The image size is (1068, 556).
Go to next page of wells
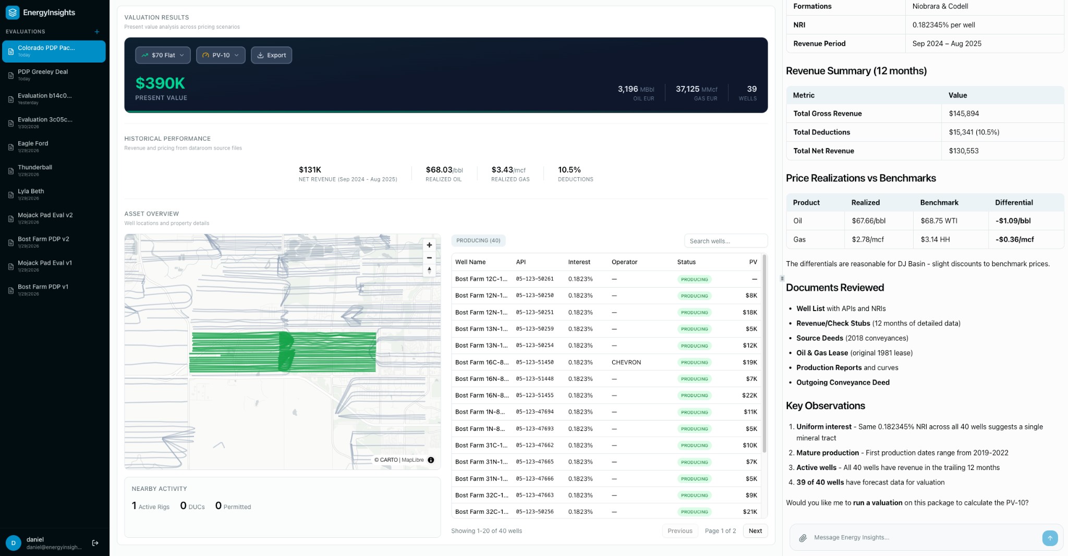click(x=755, y=530)
